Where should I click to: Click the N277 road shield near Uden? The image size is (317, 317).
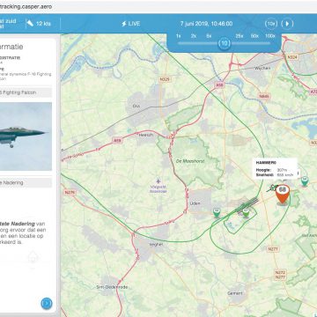273,248
